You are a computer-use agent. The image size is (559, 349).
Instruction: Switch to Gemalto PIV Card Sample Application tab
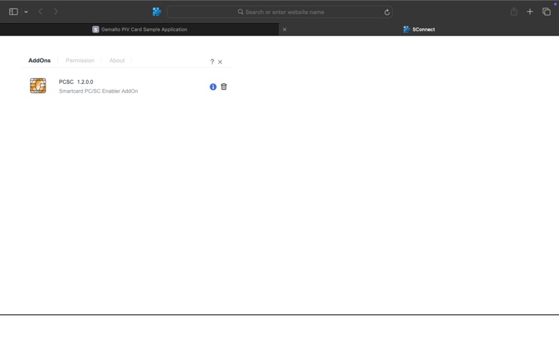(139, 29)
